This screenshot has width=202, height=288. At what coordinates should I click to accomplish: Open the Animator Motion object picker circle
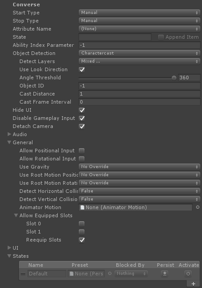pos(197,207)
